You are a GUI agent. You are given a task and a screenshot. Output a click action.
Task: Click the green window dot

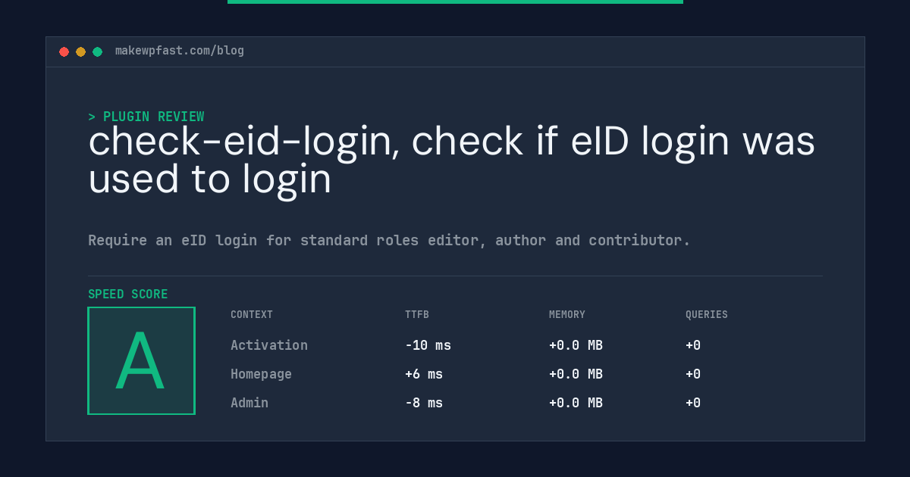click(98, 51)
